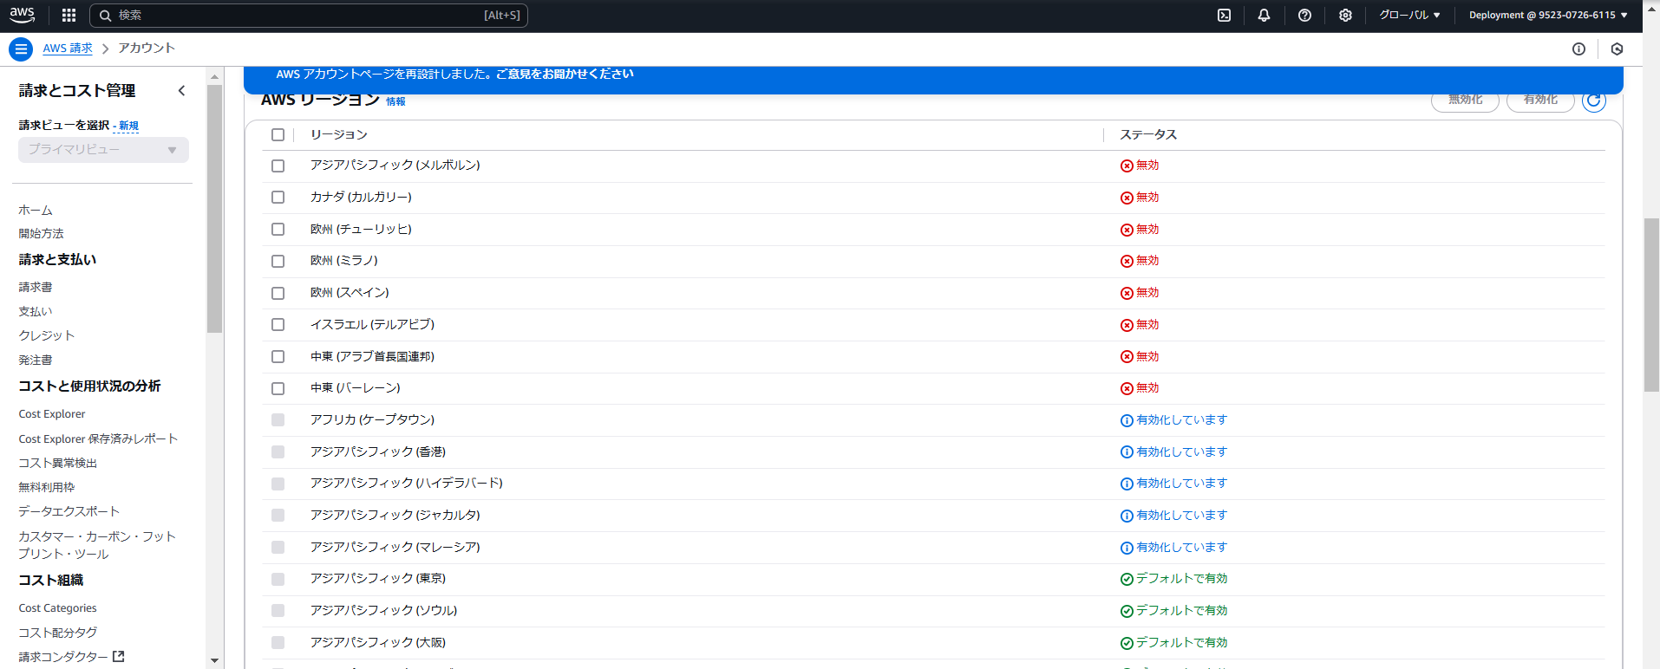Open the help question mark menu
Image resolution: width=1660 pixels, height=669 pixels.
(1304, 15)
